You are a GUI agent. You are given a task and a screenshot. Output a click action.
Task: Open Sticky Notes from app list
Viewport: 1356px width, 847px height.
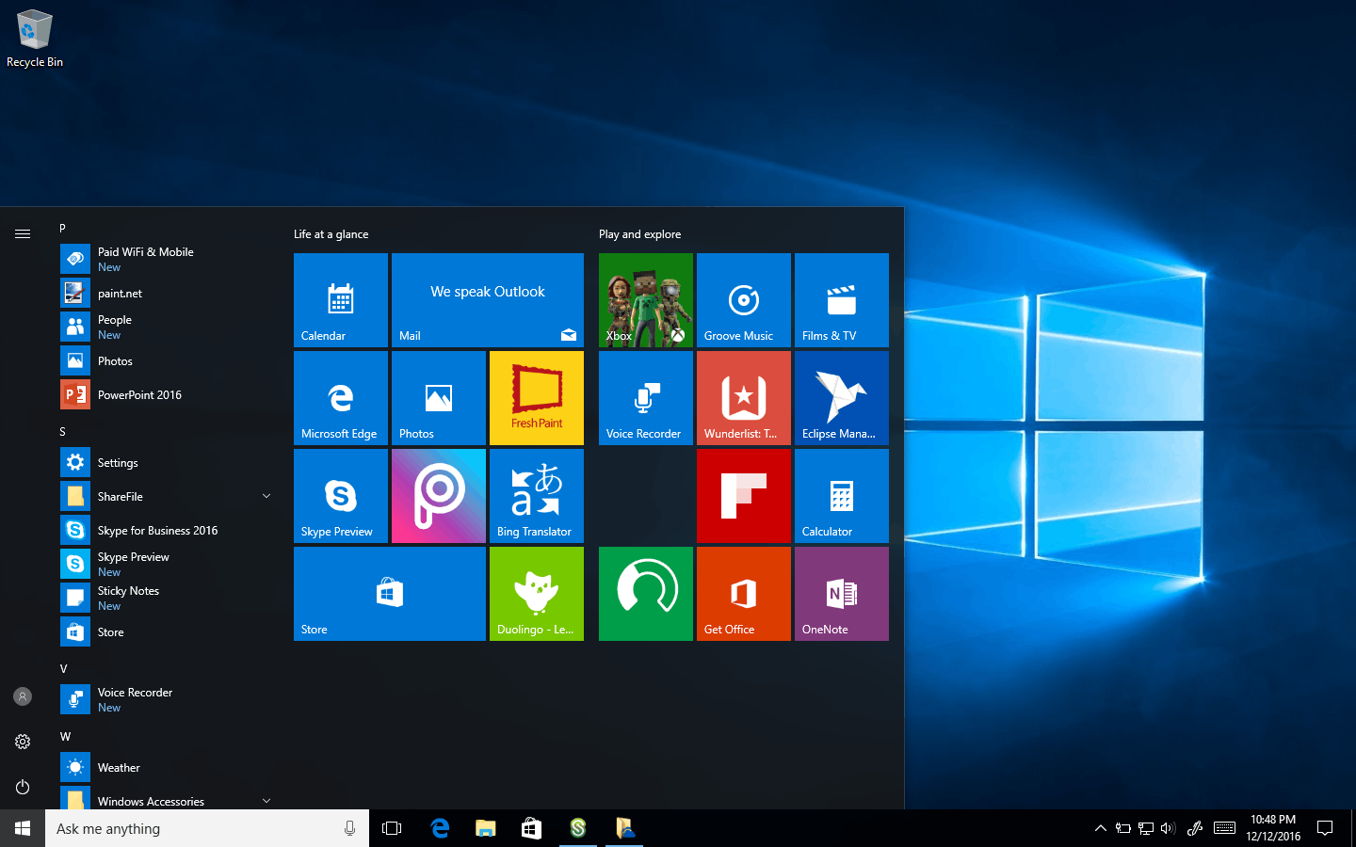(x=169, y=598)
